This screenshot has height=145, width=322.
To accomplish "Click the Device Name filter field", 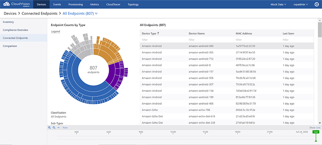I will coord(211,40).
